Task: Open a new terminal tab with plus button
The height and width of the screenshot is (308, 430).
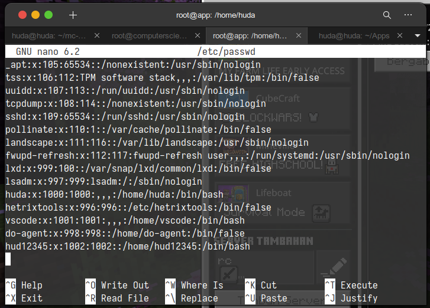Action: 73,15
